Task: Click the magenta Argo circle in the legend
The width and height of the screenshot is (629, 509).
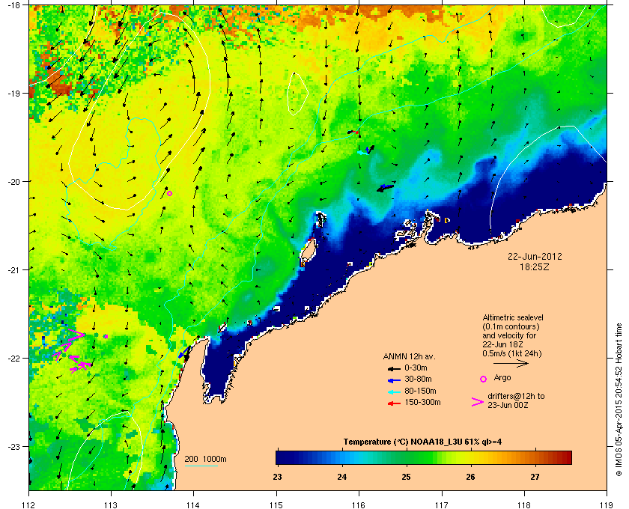Action: coord(484,379)
